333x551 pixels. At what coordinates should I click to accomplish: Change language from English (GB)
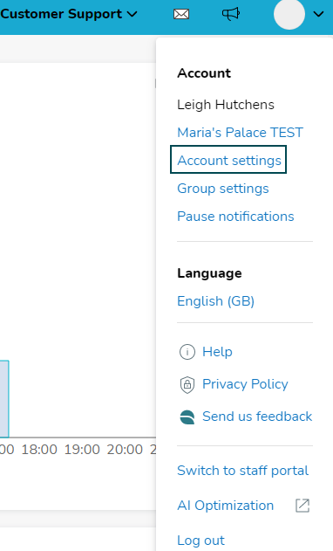point(216,301)
